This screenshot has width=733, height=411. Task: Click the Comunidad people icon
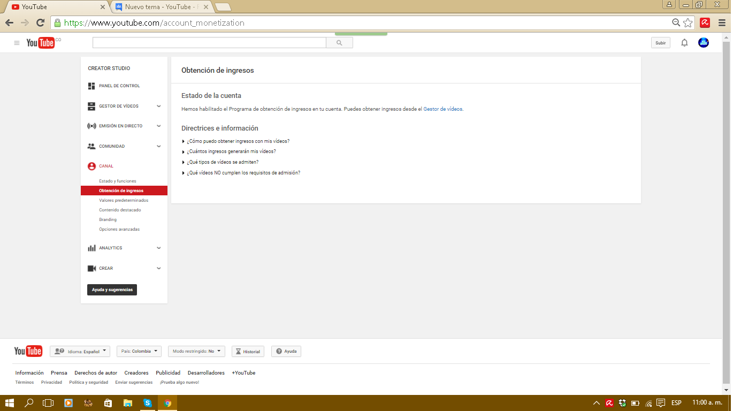(91, 146)
